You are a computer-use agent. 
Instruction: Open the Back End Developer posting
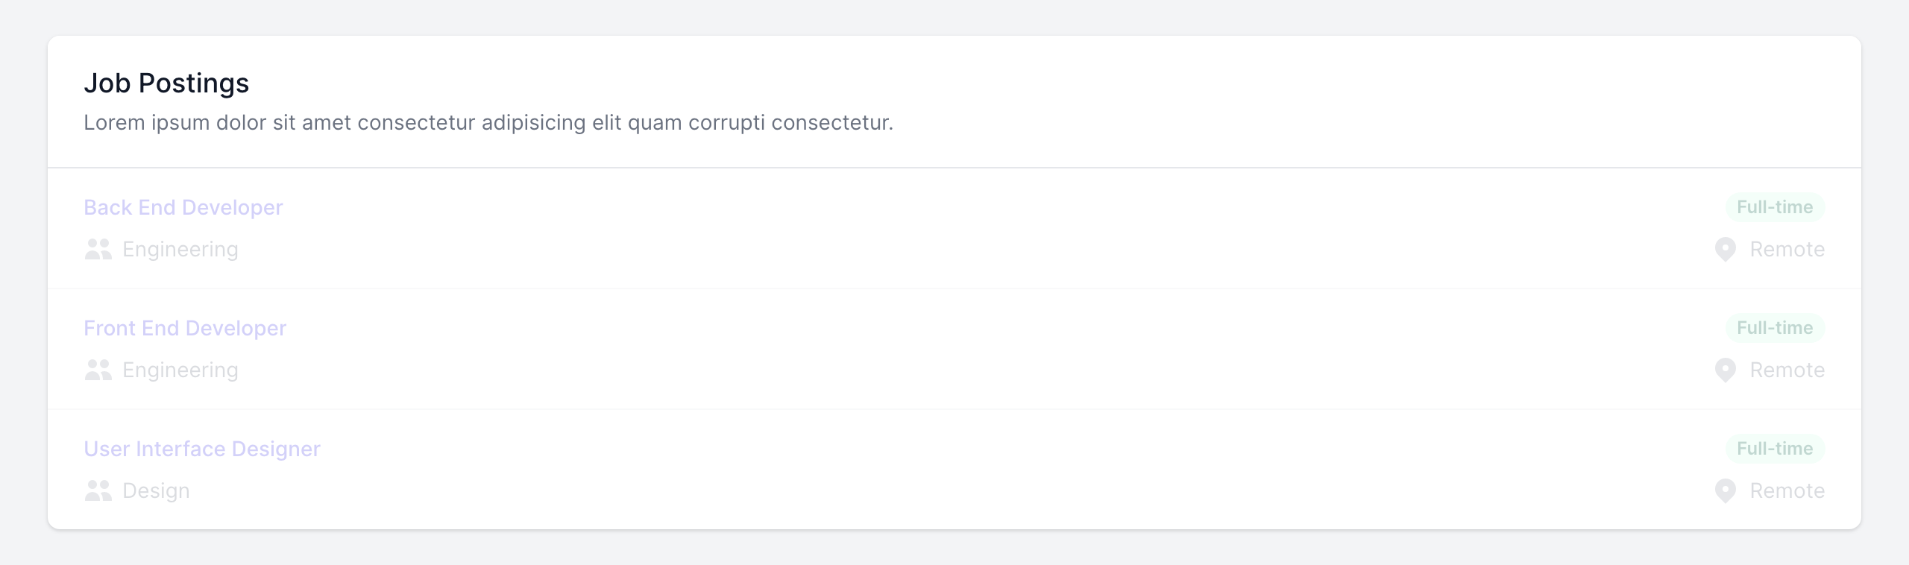pos(183,207)
